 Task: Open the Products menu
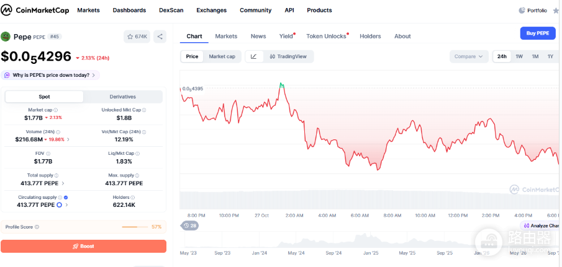319,11
